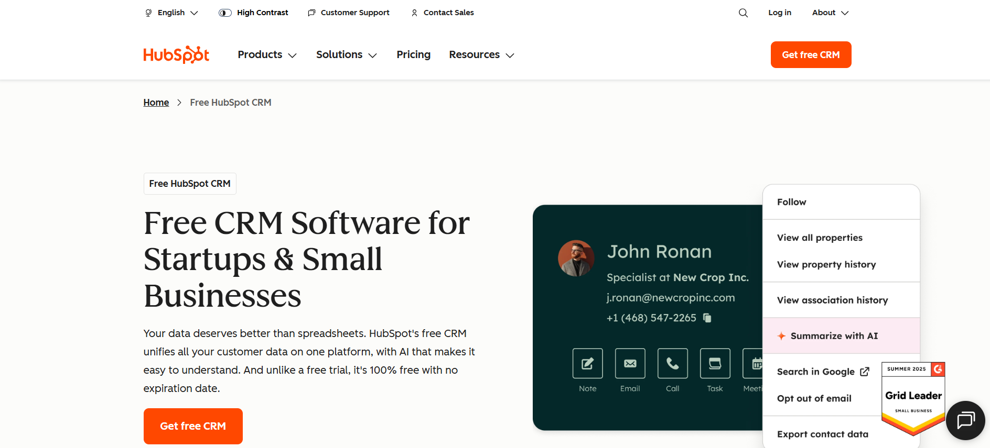
Task: Click the John Ronan contact name
Action: coord(659,252)
